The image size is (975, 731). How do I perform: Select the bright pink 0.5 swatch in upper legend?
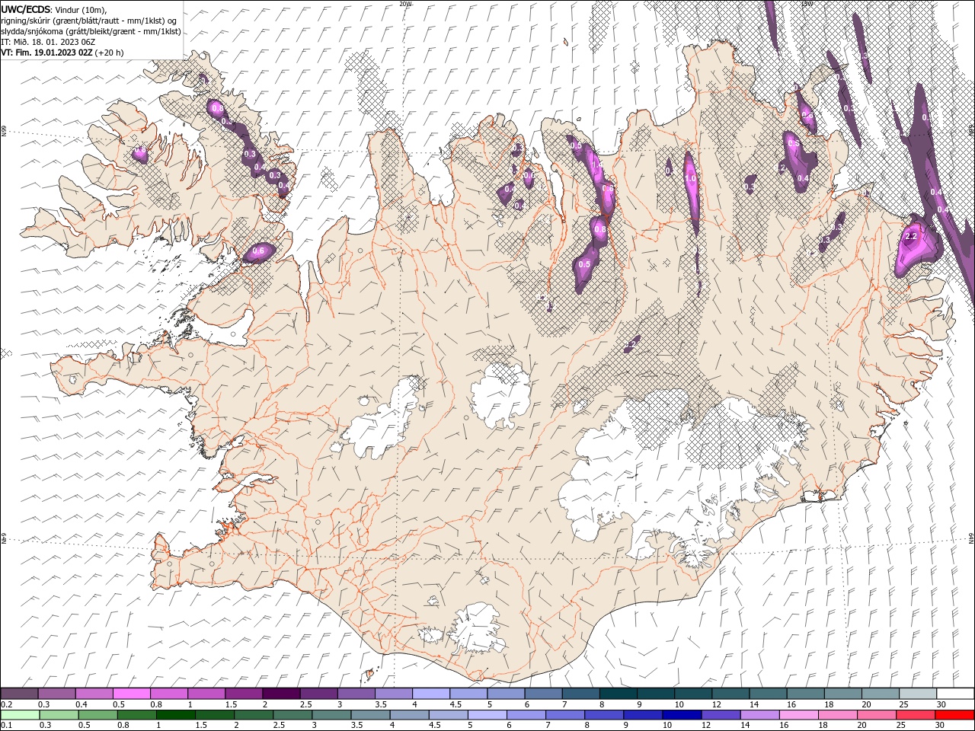131,693
